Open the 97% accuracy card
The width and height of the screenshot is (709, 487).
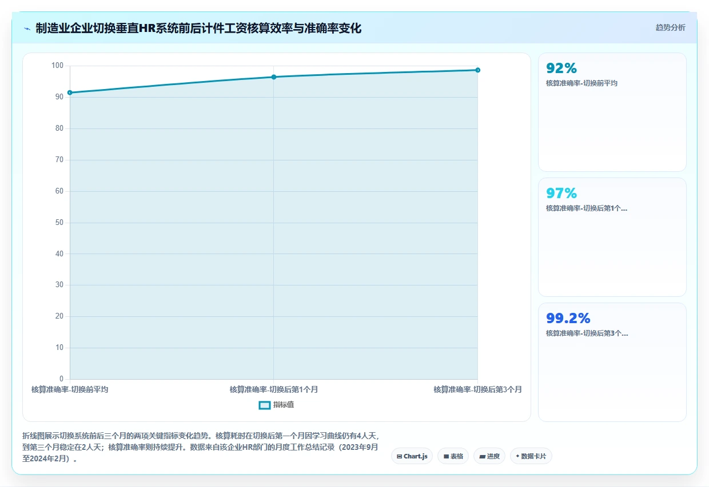point(612,237)
